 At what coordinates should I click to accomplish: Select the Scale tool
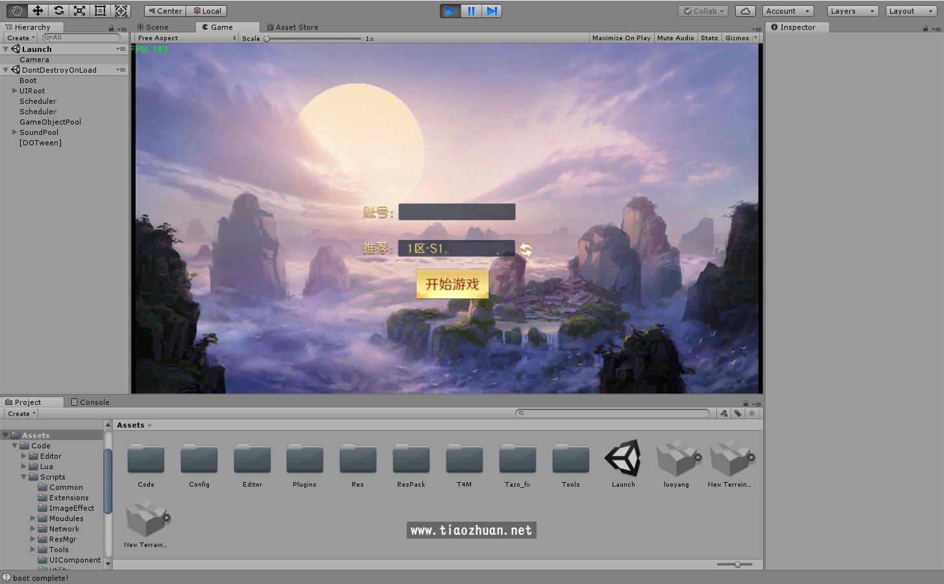coord(79,10)
